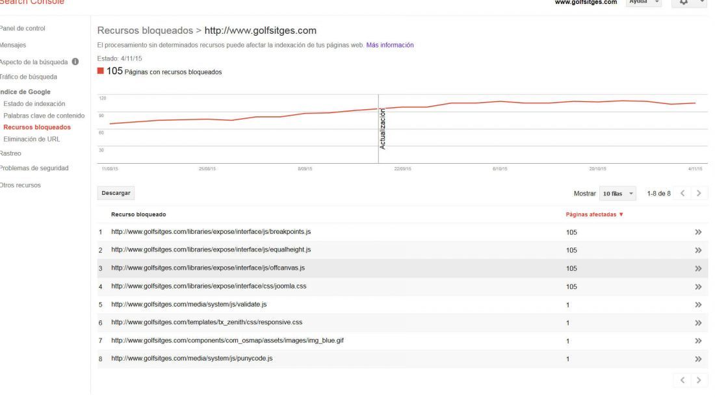Click equalheight.js blocked resource URL
This screenshot has height=397, width=715.
(211, 250)
